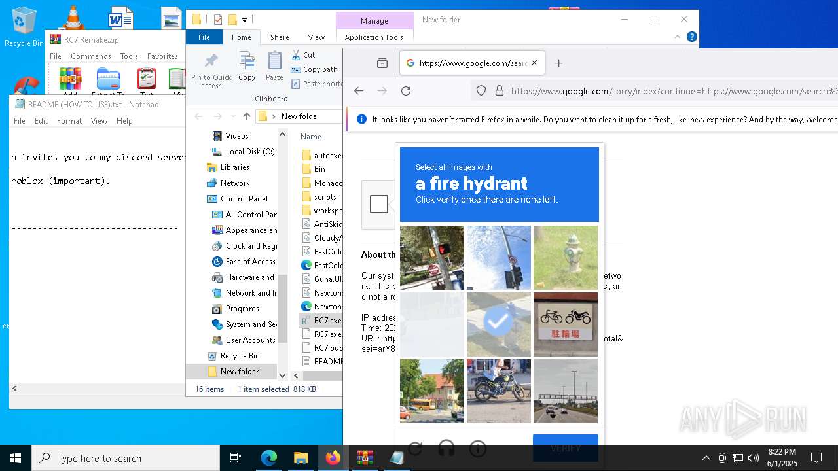Open WinRAR Favorites menu
Screen dimensions: 838x471
[162, 56]
